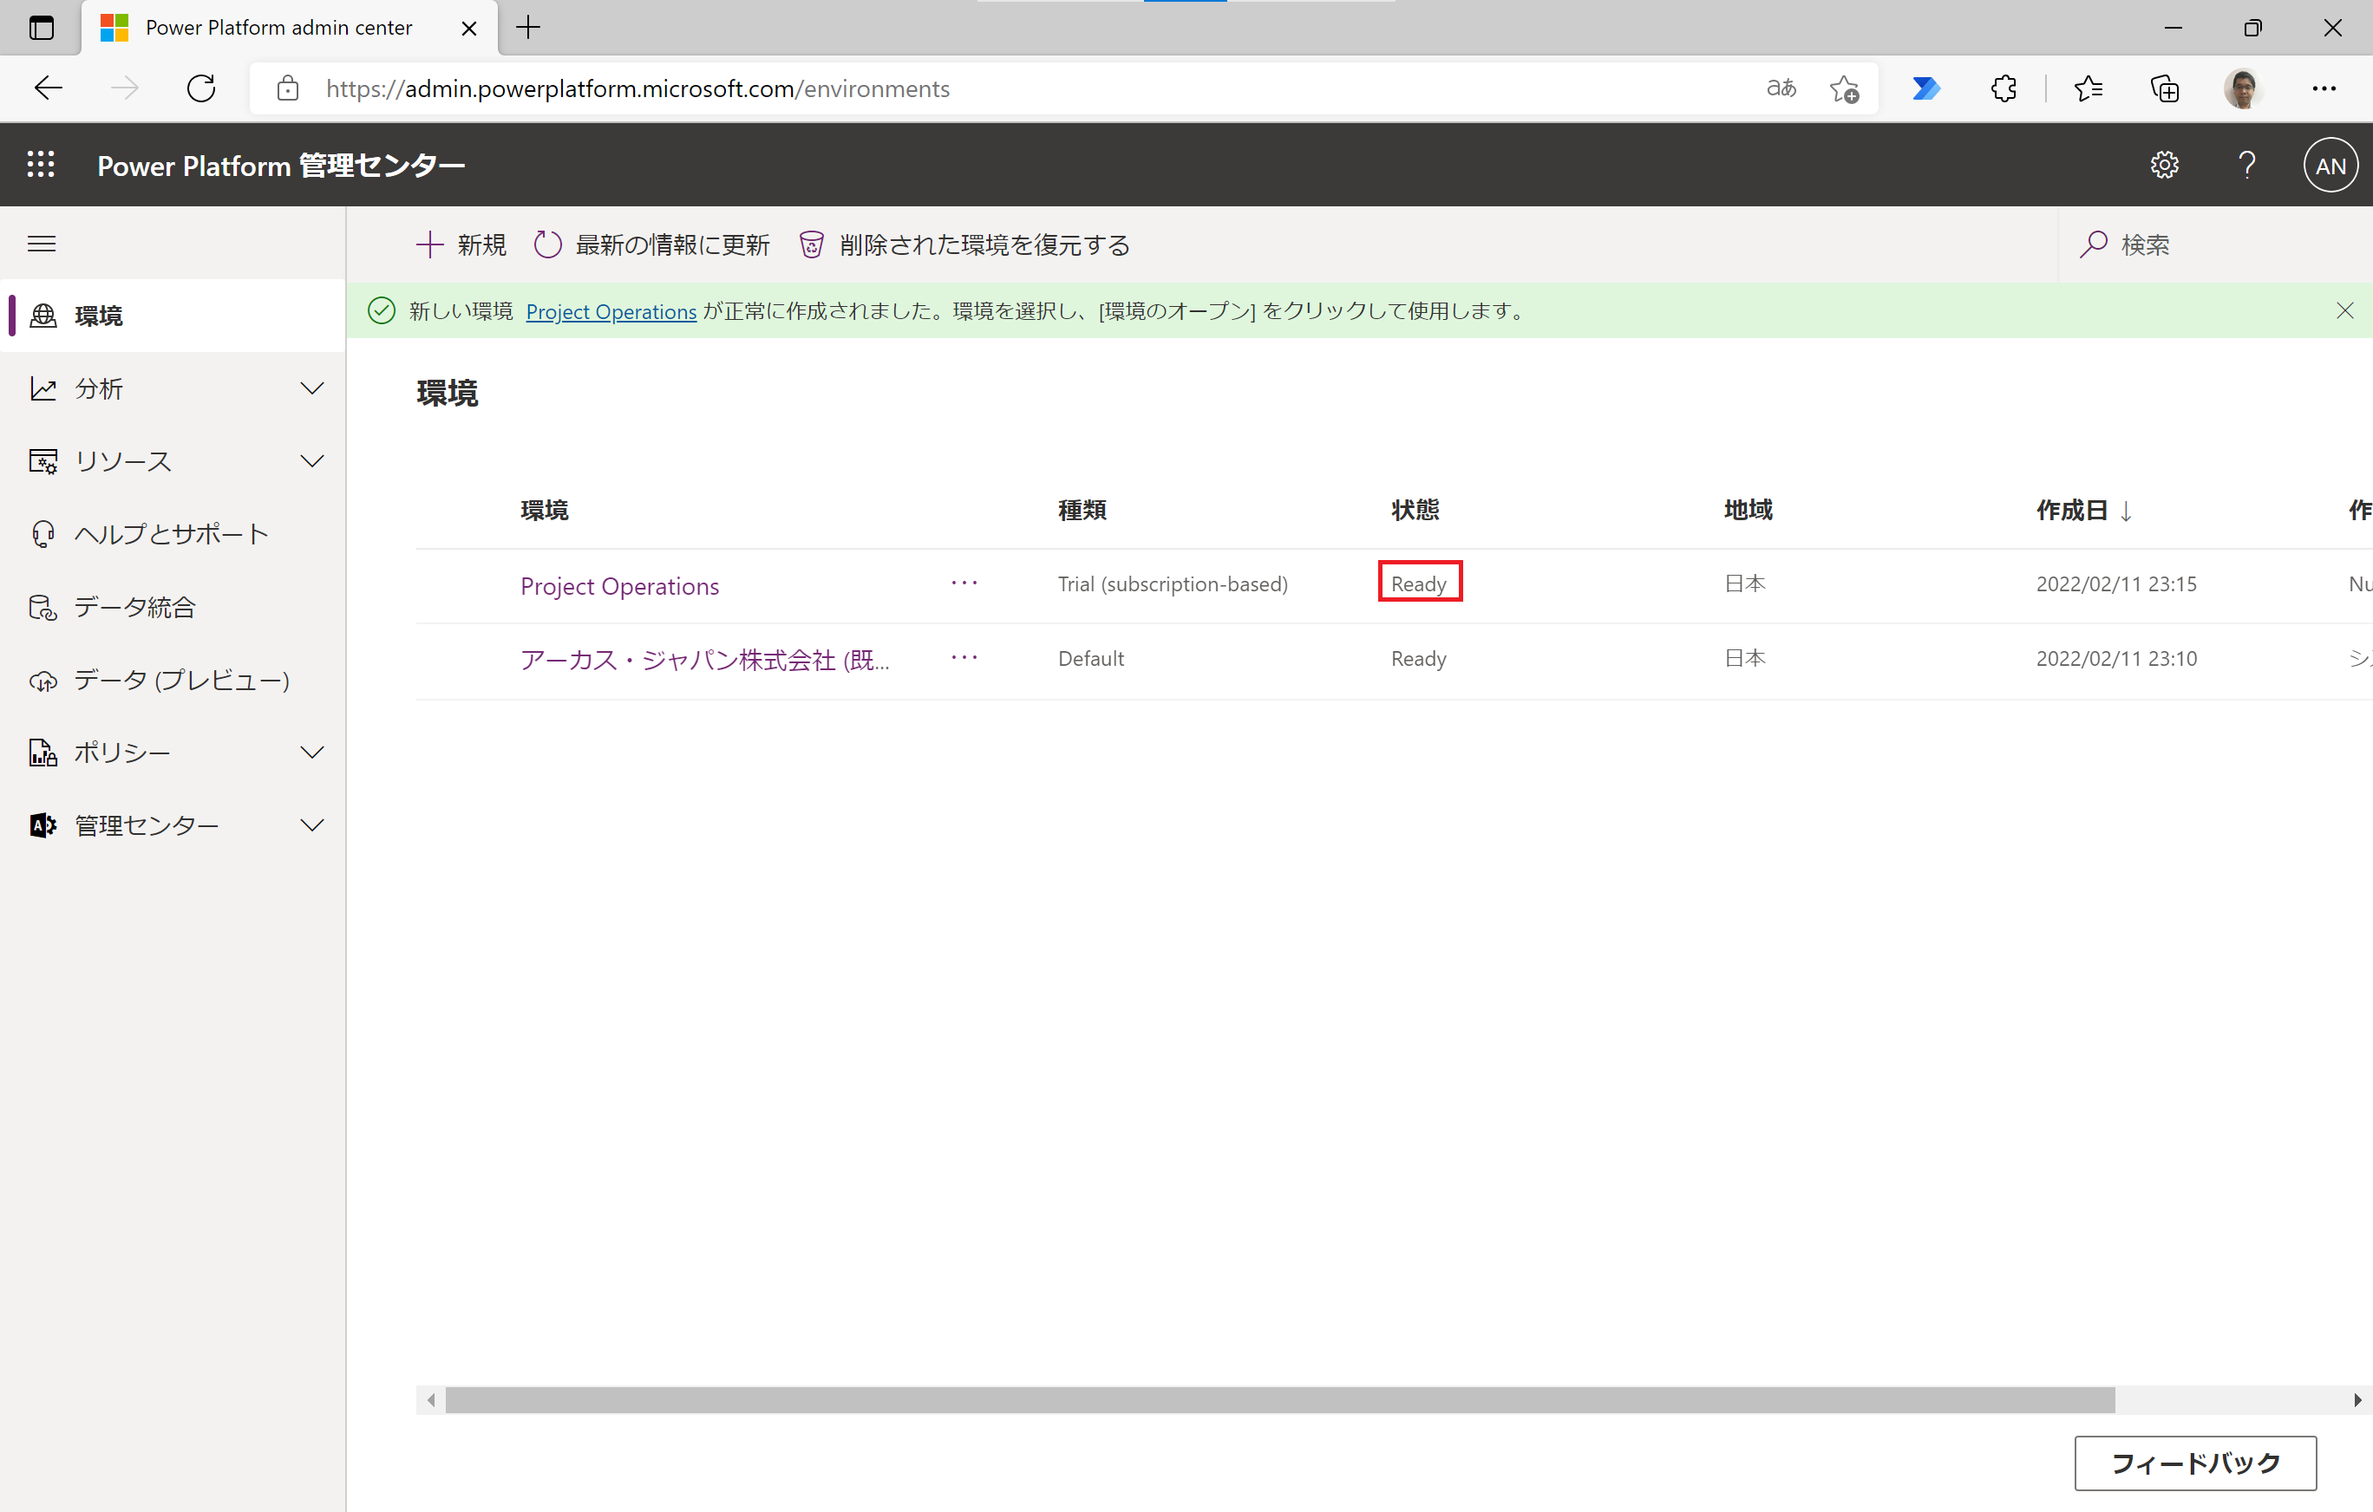Open ヘルプとサポート in the sidebar
The height and width of the screenshot is (1512, 2373).
click(173, 534)
